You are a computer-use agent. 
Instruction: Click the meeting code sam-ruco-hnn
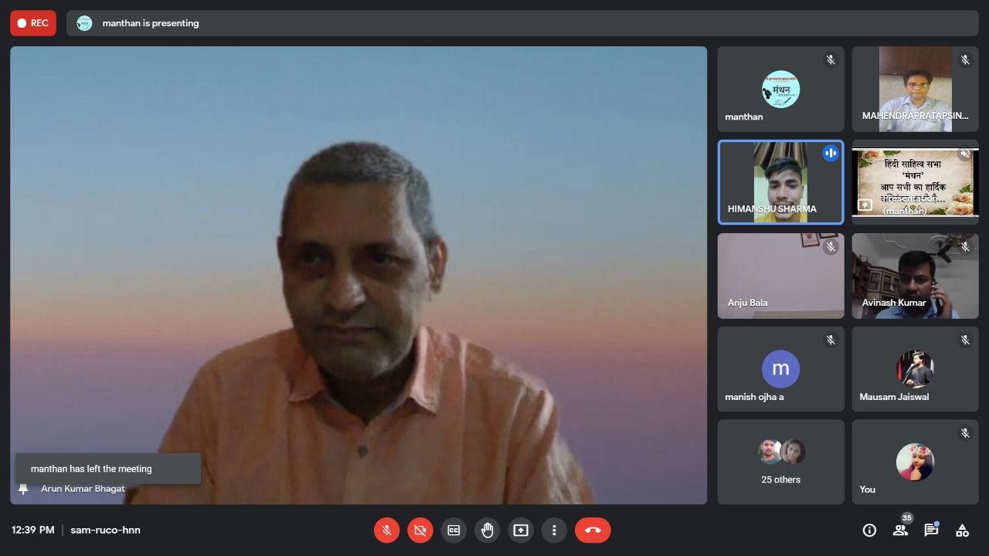coord(105,531)
